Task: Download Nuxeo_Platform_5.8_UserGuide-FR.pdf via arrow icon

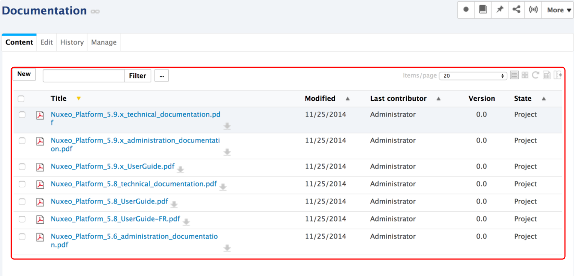Action: click(x=186, y=222)
